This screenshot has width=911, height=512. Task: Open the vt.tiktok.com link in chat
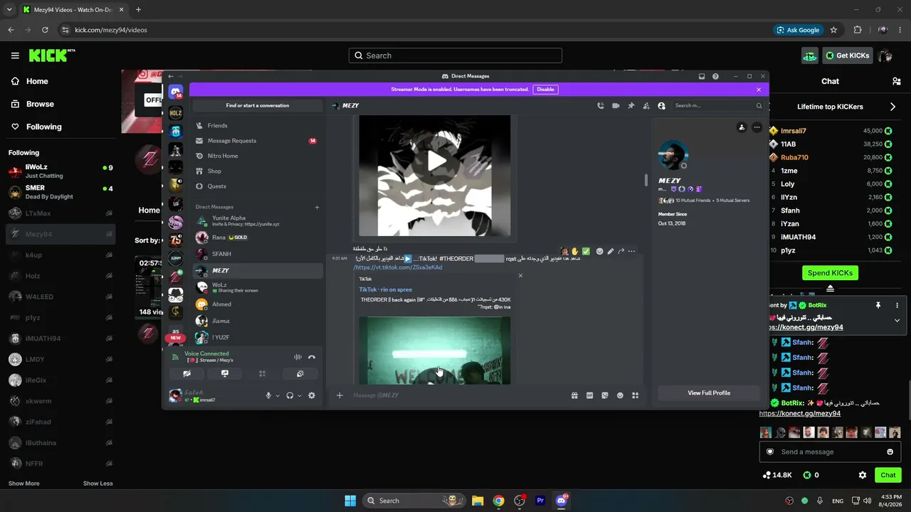[398, 267]
